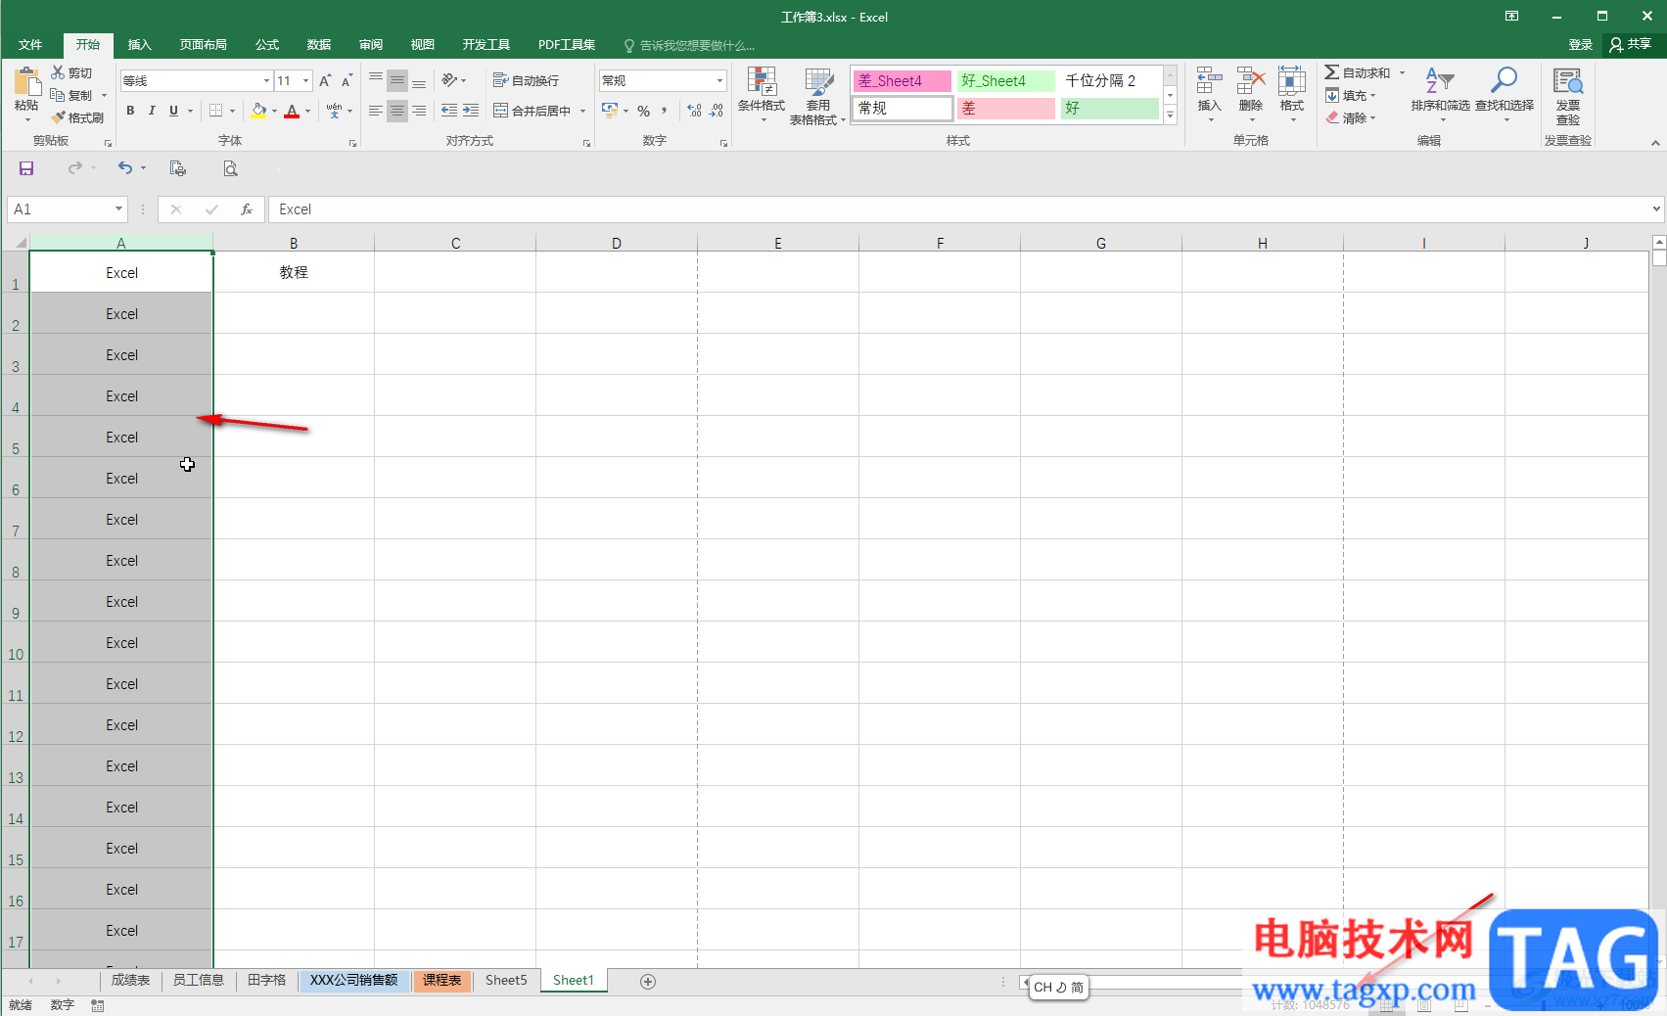Select the Format Painter brush
Image resolution: width=1667 pixels, height=1016 pixels.
[x=59, y=117]
